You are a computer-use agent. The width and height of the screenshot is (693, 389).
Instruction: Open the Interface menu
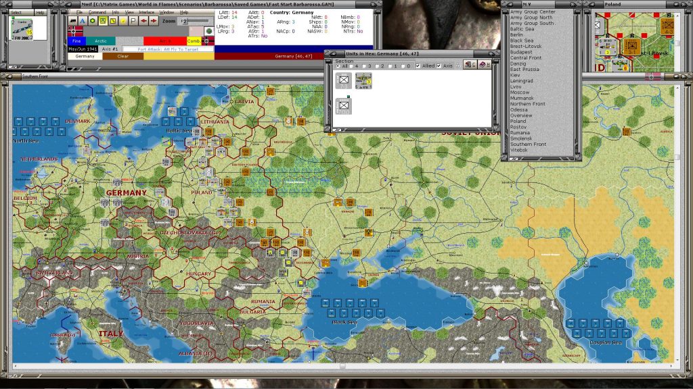click(146, 12)
